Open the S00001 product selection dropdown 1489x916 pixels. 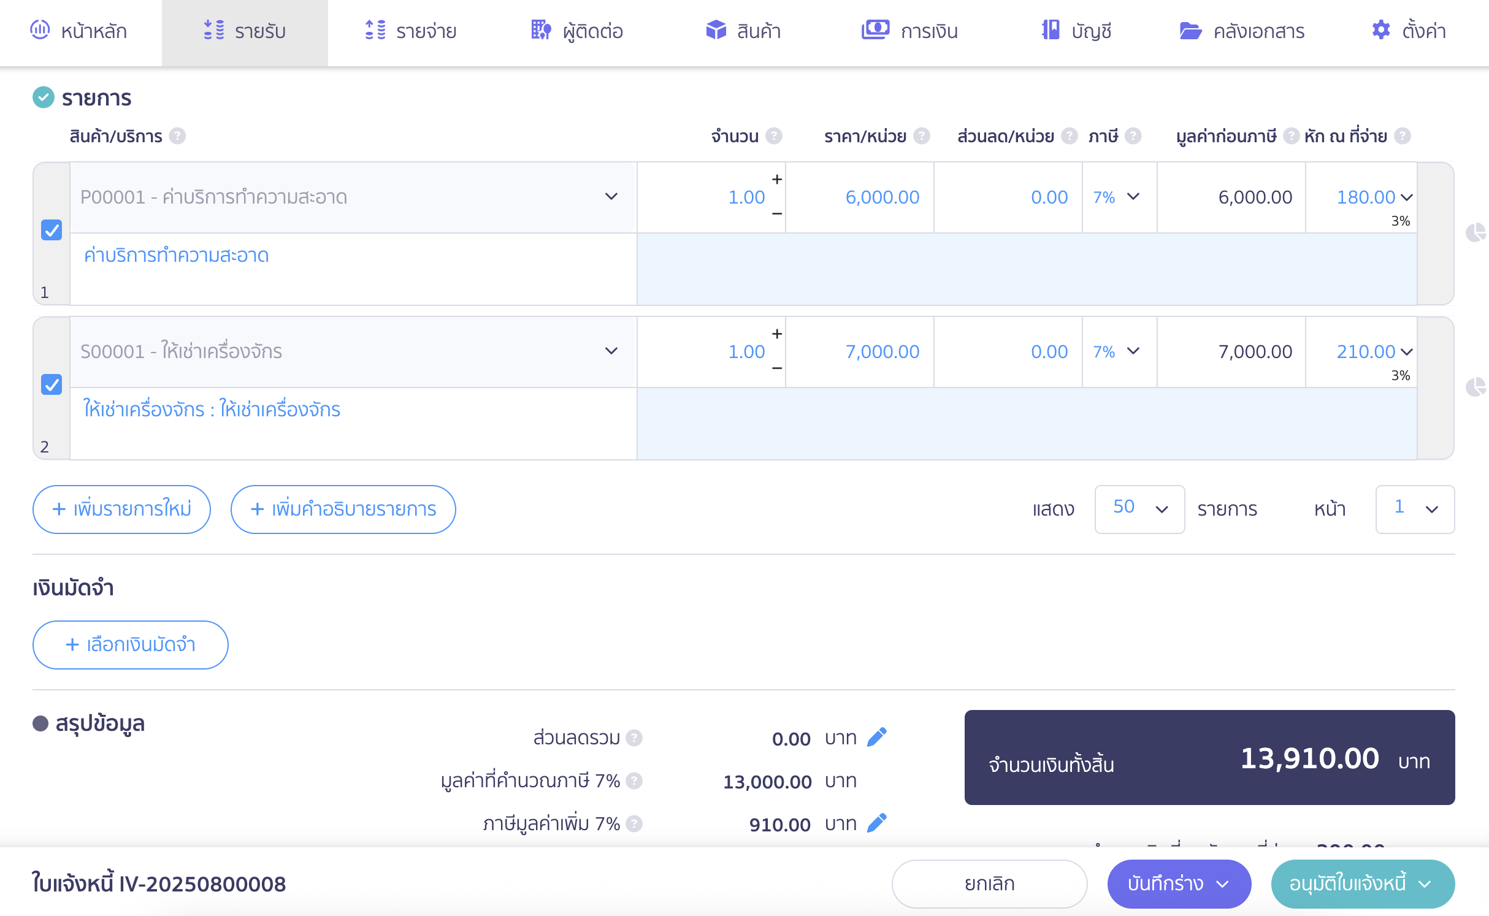353,352
